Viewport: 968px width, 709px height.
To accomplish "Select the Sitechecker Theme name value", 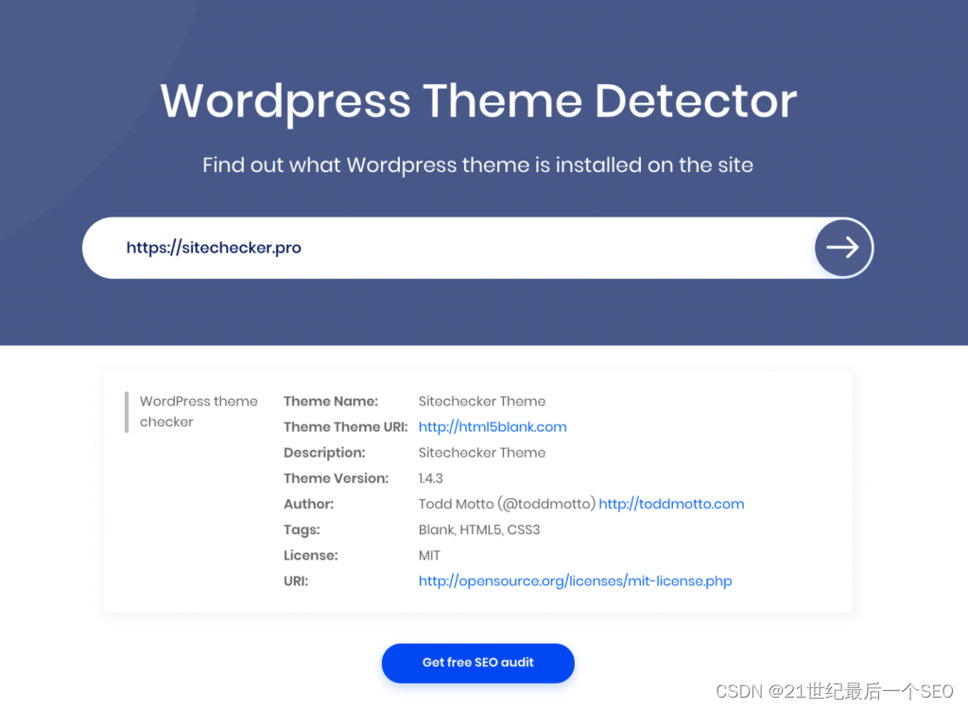I will (x=481, y=402).
